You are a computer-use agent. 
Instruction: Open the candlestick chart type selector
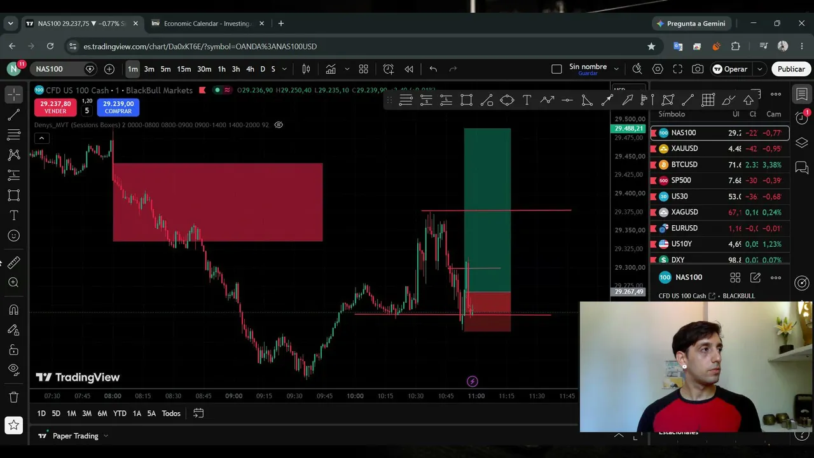click(306, 69)
